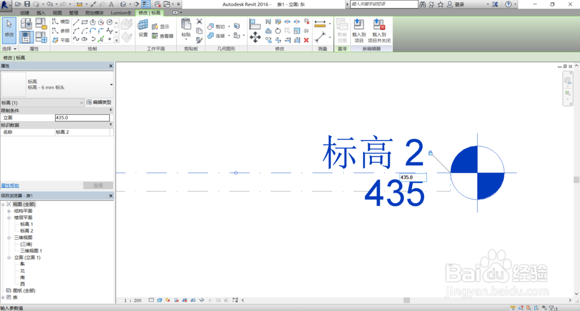Select 三维视图 1 in the project browser
580x311 pixels.
click(31, 251)
